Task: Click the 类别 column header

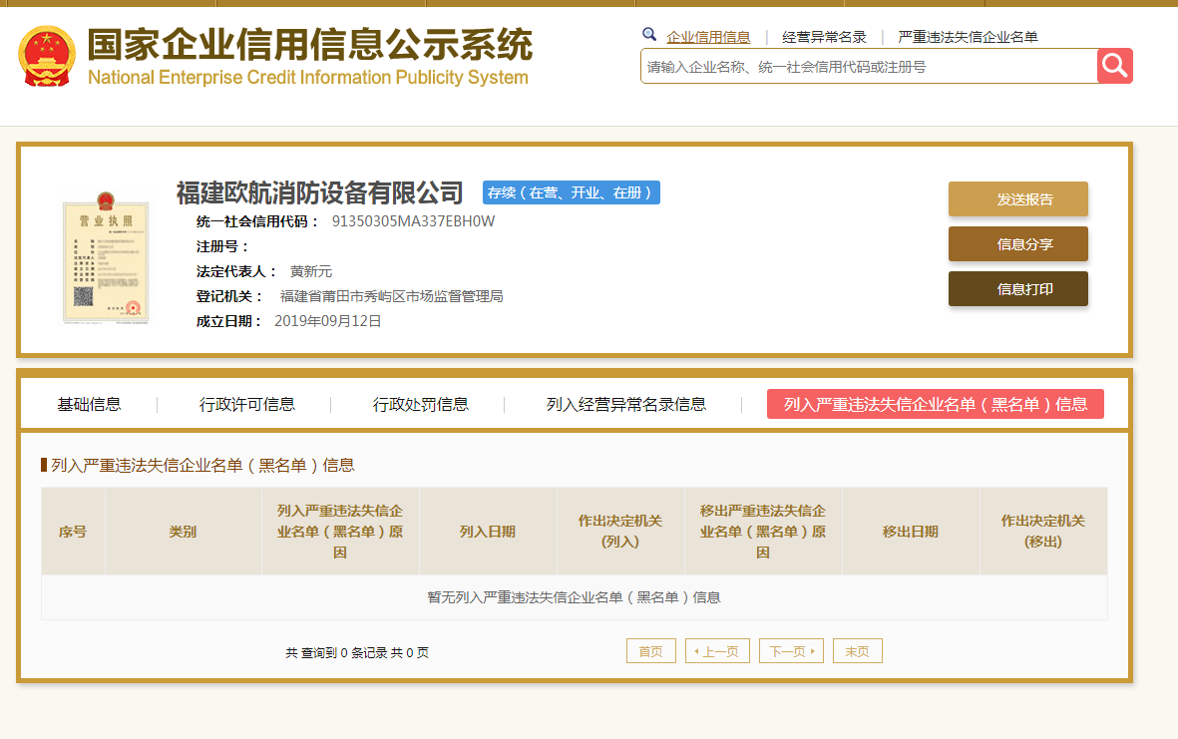Action: point(184,531)
